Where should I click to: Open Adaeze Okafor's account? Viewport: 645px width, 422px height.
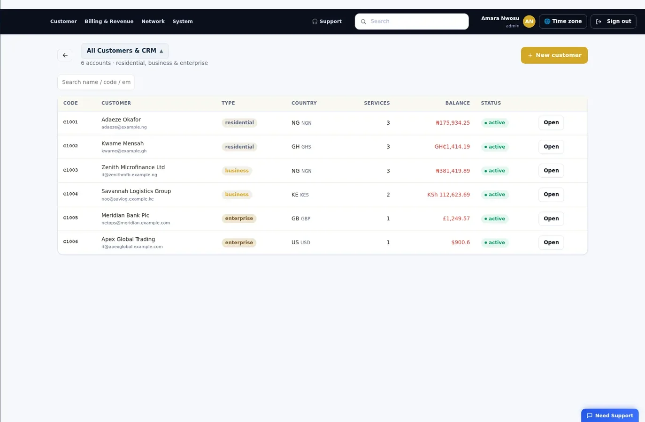[x=551, y=123]
